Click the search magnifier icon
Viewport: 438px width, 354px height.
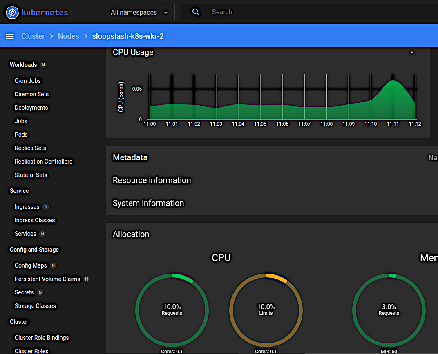[x=196, y=12]
